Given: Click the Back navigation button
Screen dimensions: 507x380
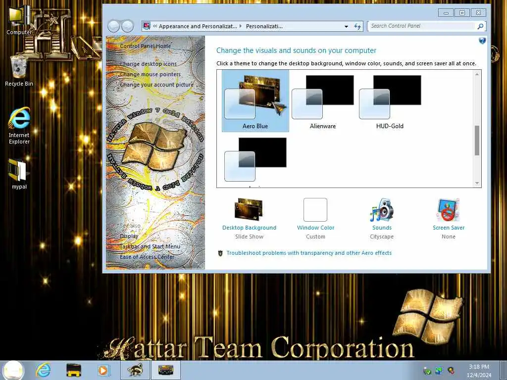Looking at the screenshot, I should click(x=114, y=26).
